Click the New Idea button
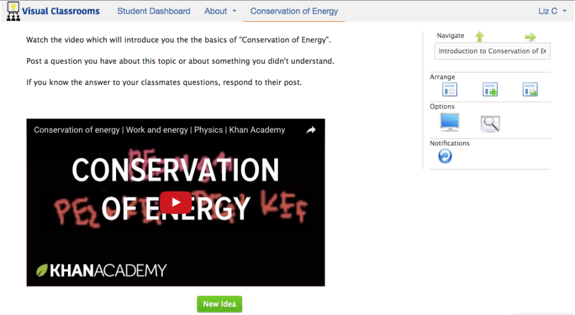The height and width of the screenshot is (315, 575). tap(219, 304)
